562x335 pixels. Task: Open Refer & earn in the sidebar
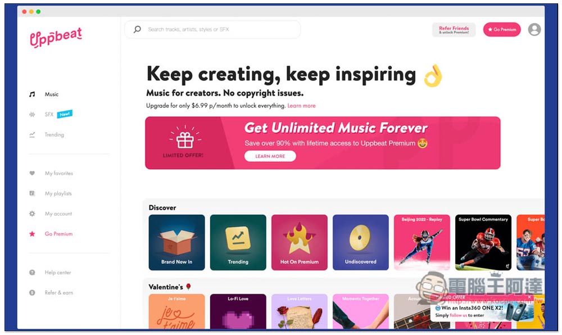tap(59, 292)
